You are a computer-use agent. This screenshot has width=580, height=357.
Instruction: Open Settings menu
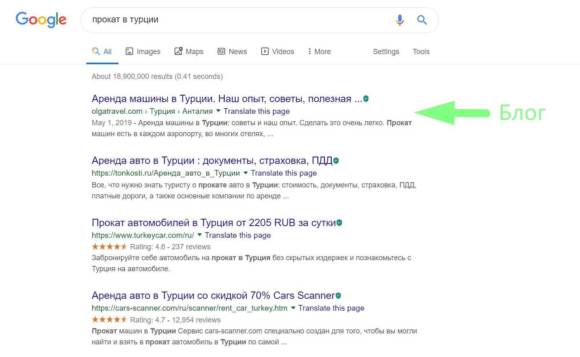(x=386, y=52)
